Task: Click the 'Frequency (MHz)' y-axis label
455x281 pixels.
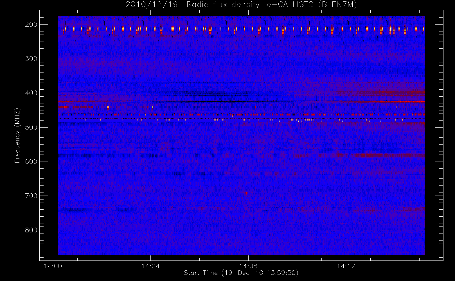Action: (x=17, y=135)
